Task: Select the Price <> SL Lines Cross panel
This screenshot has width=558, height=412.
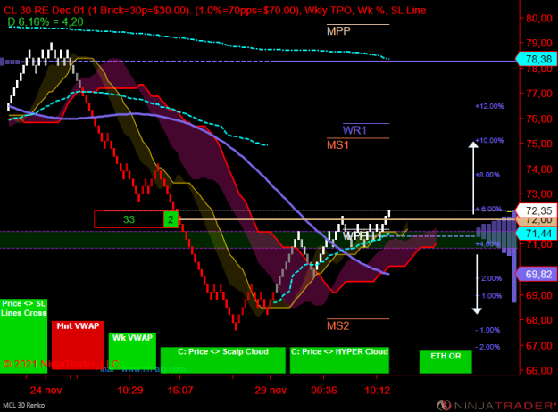Action: click(x=23, y=336)
